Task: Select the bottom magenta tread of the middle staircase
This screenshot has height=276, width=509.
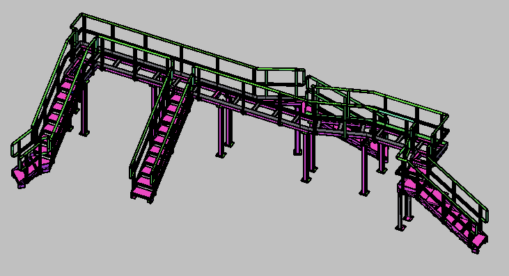Action: [143, 191]
